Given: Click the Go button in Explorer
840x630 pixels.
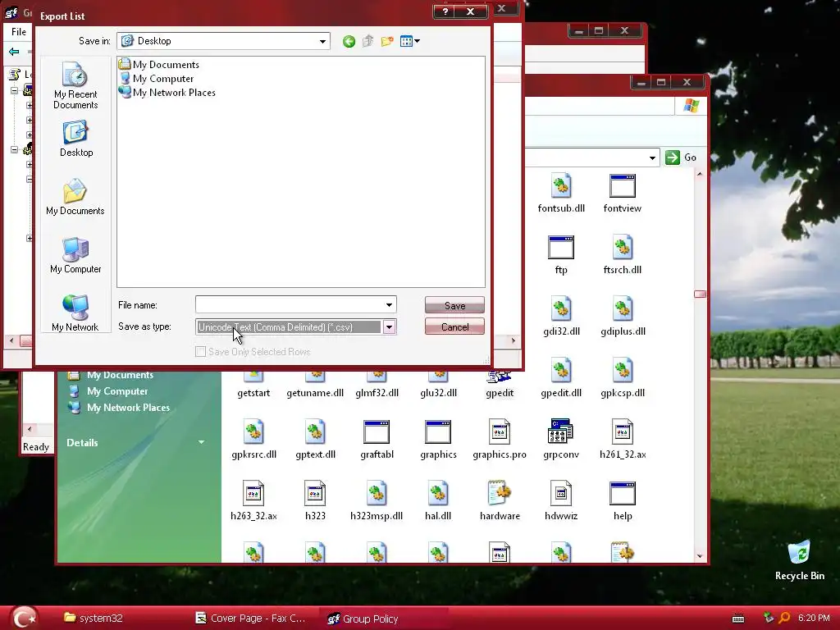Looking at the screenshot, I should 681,157.
